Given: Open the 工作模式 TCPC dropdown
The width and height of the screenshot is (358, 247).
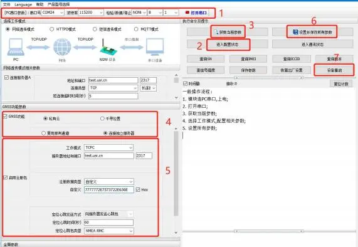Looking at the screenshot, I should 108,148.
